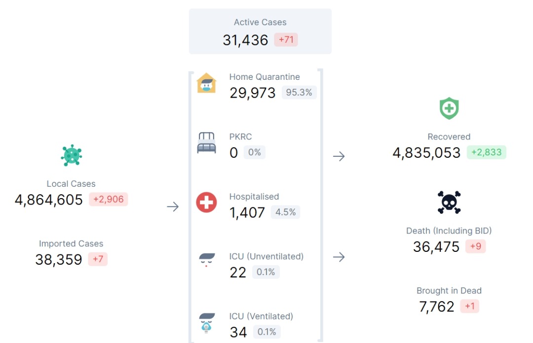
Task: Click the red Hospitalised cross icon
Action: [206, 203]
